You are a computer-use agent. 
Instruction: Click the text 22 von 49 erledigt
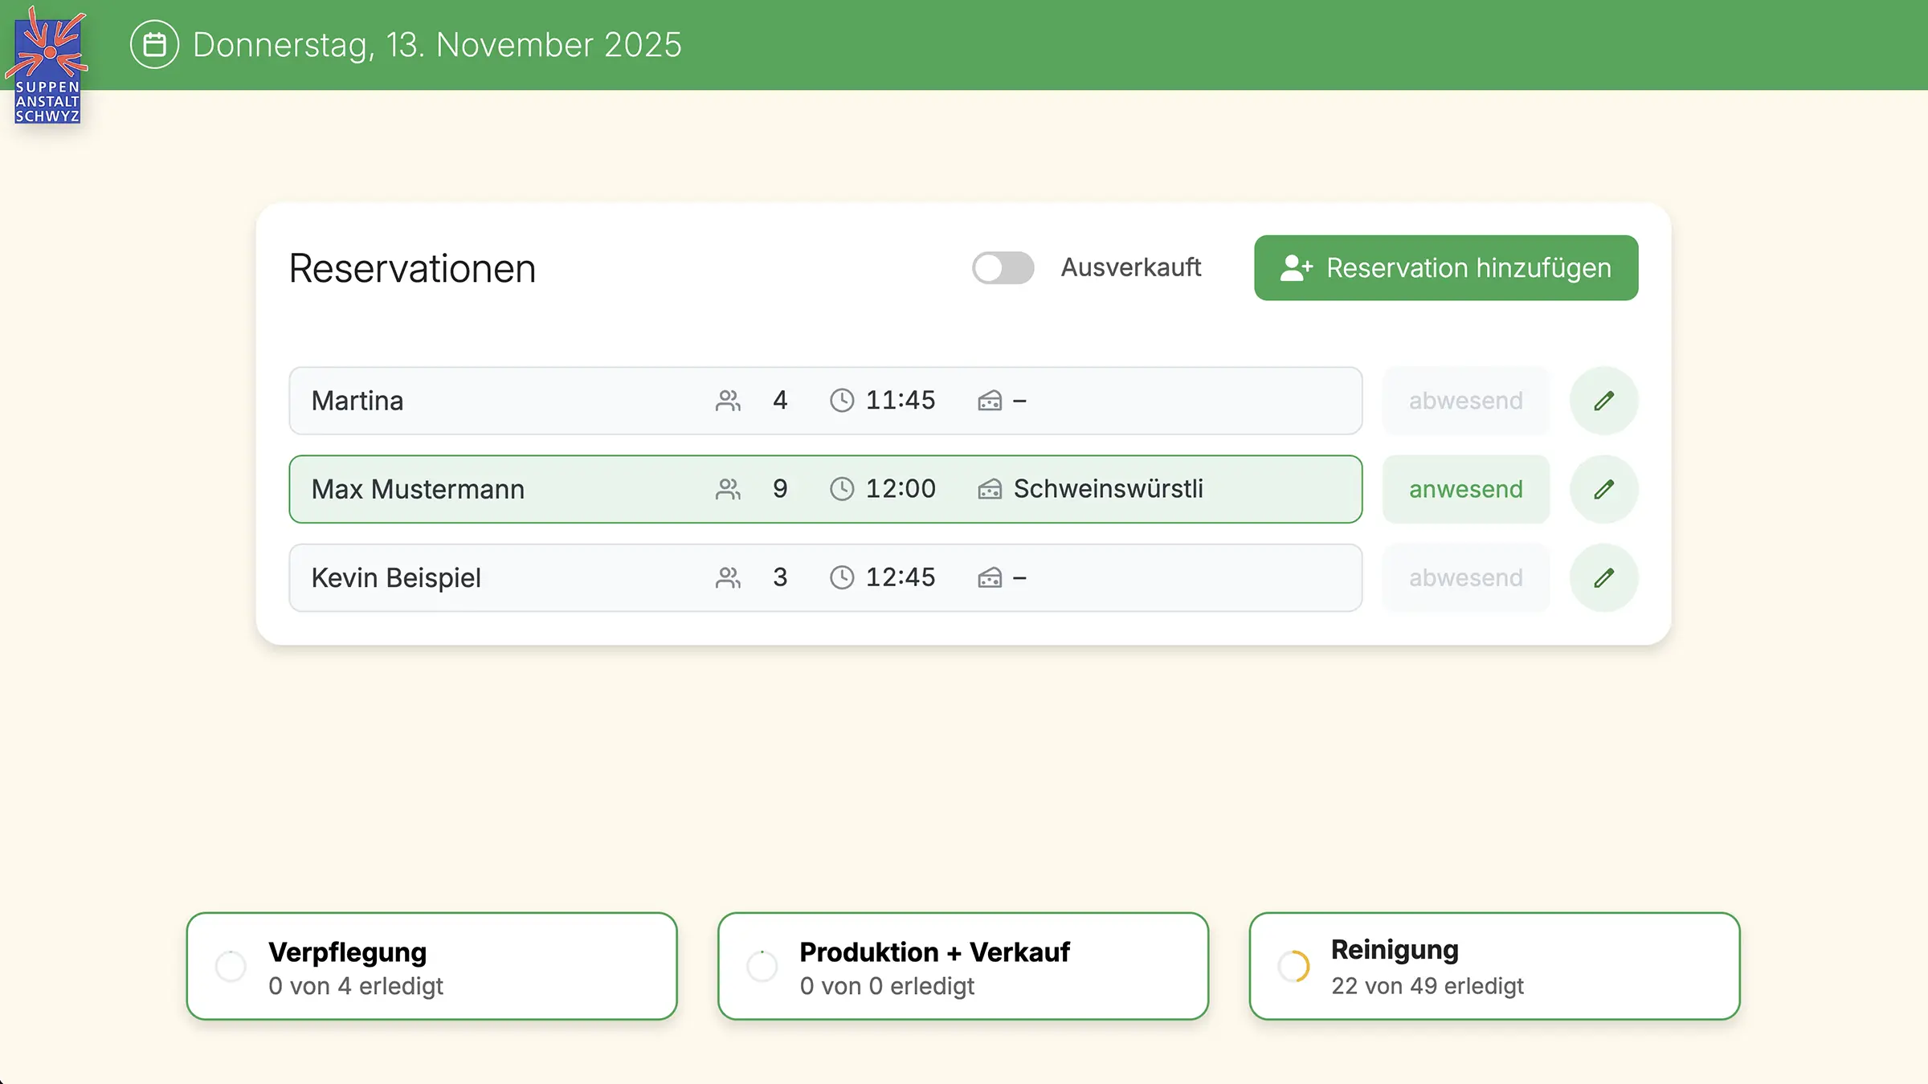[x=1427, y=985]
